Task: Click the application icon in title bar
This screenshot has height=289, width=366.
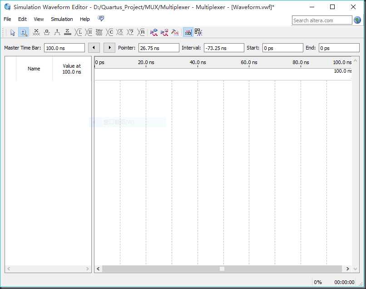Action: (7, 7)
